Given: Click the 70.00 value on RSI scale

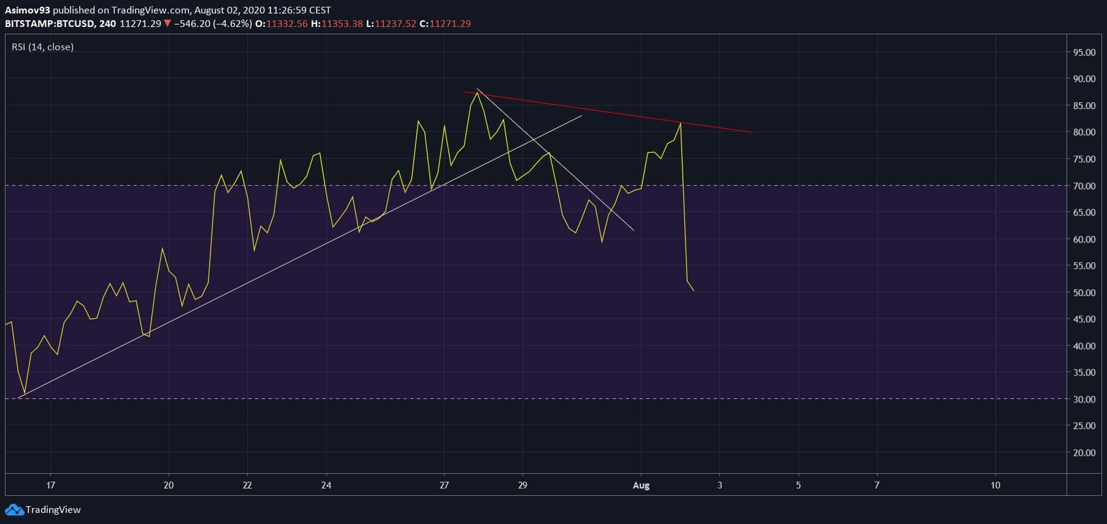Looking at the screenshot, I should 1084,186.
